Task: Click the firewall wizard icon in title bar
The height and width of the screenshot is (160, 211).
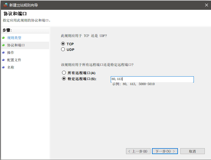Action: click(x=6, y=5)
